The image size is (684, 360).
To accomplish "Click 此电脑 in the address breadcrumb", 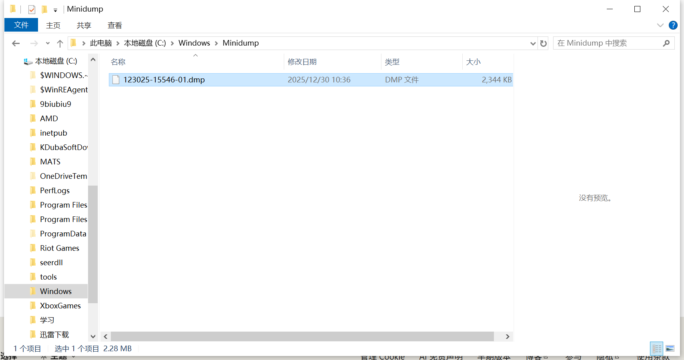I will (101, 43).
